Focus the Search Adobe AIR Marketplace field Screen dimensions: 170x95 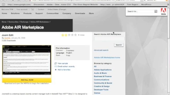click(x=109, y=39)
